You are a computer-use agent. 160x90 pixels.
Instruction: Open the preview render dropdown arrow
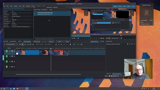pos(76,44)
